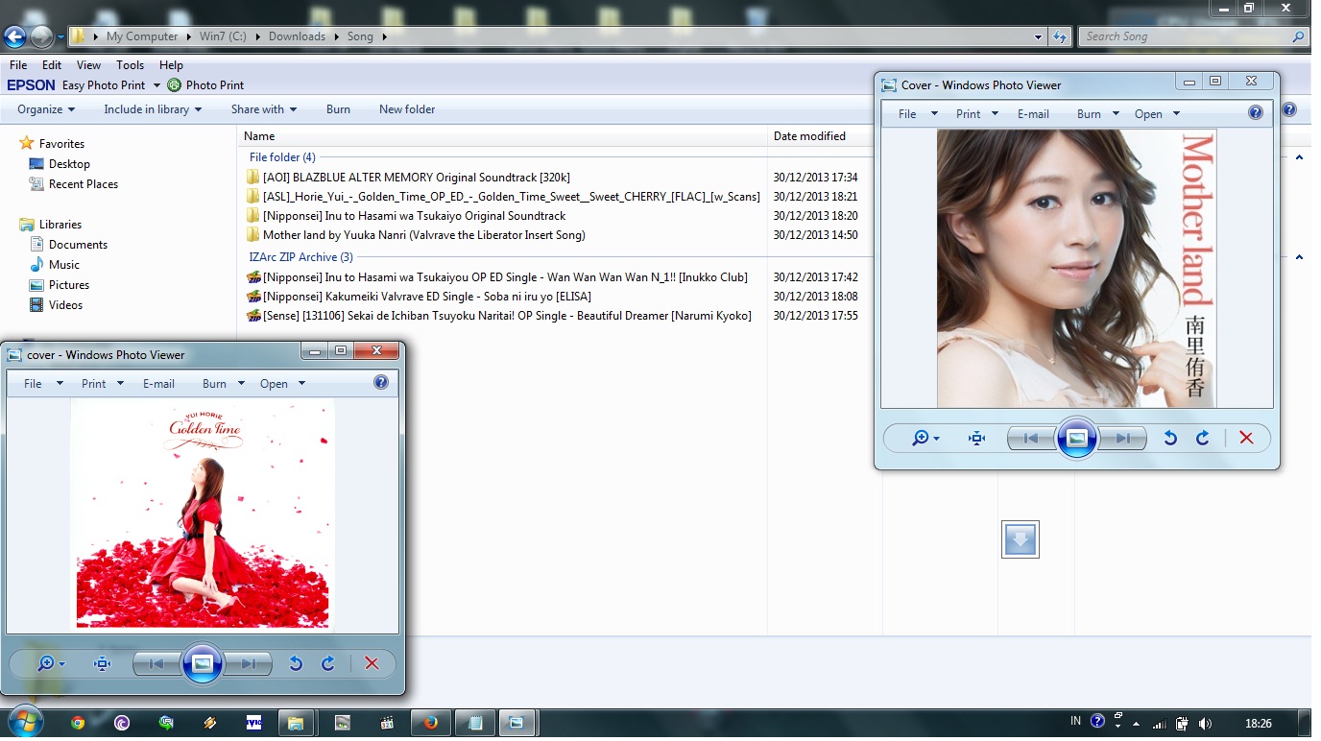Select Music under Libraries
Screen dimensions: 1321x741
(64, 265)
